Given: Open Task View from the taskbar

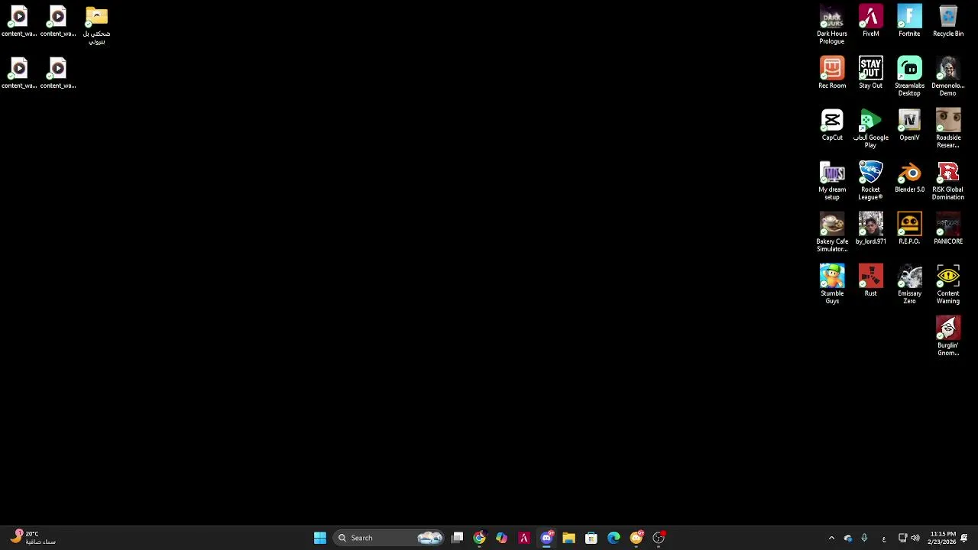Looking at the screenshot, I should [x=457, y=538].
